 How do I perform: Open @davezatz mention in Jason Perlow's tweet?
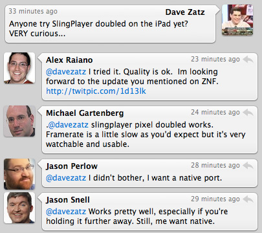(x=66, y=178)
